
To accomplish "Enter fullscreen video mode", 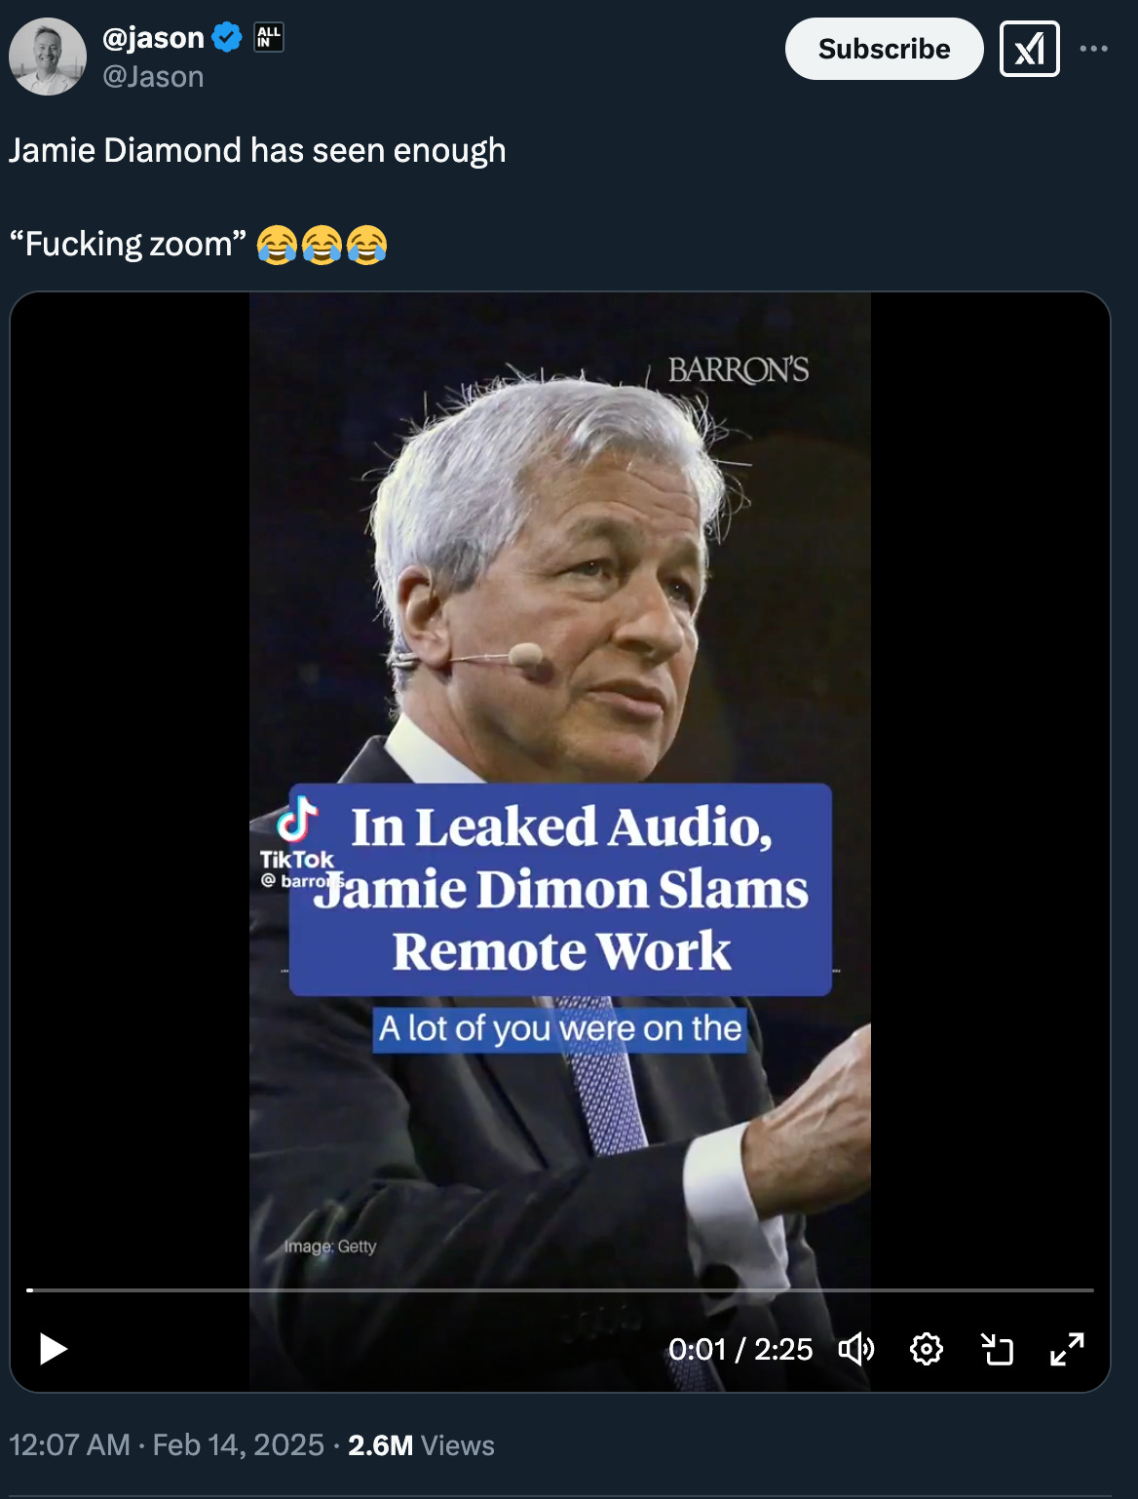I will (1067, 1349).
